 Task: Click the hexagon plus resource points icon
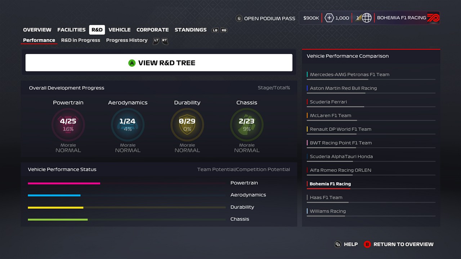[329, 18]
